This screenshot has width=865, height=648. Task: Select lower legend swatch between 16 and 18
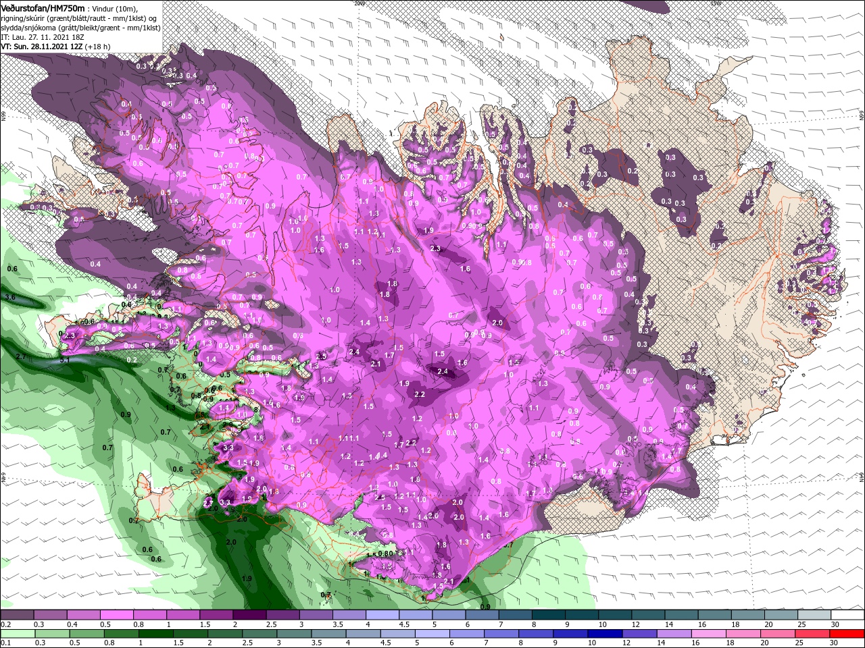point(709,634)
